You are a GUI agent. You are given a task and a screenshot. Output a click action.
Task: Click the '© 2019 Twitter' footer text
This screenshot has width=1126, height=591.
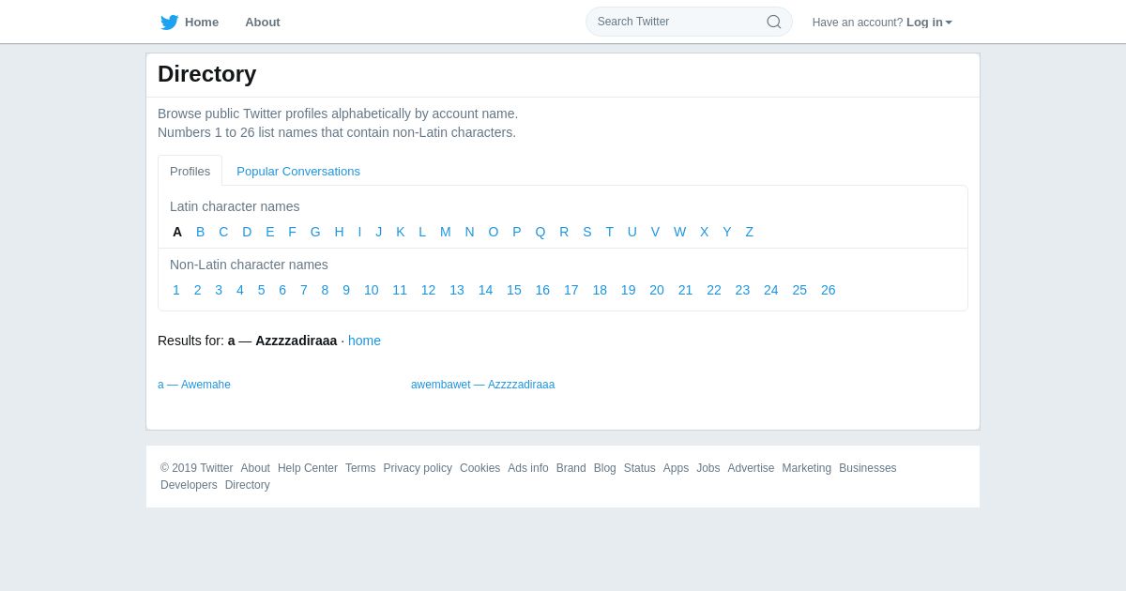[197, 468]
